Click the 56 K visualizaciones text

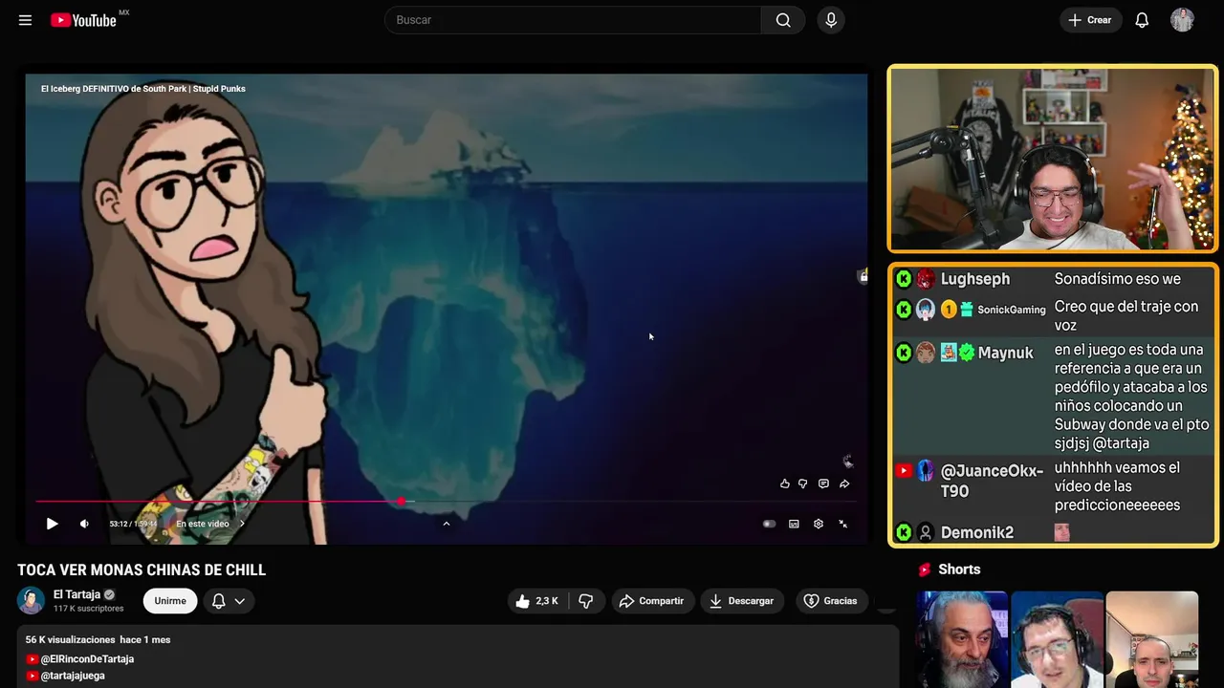tap(70, 639)
